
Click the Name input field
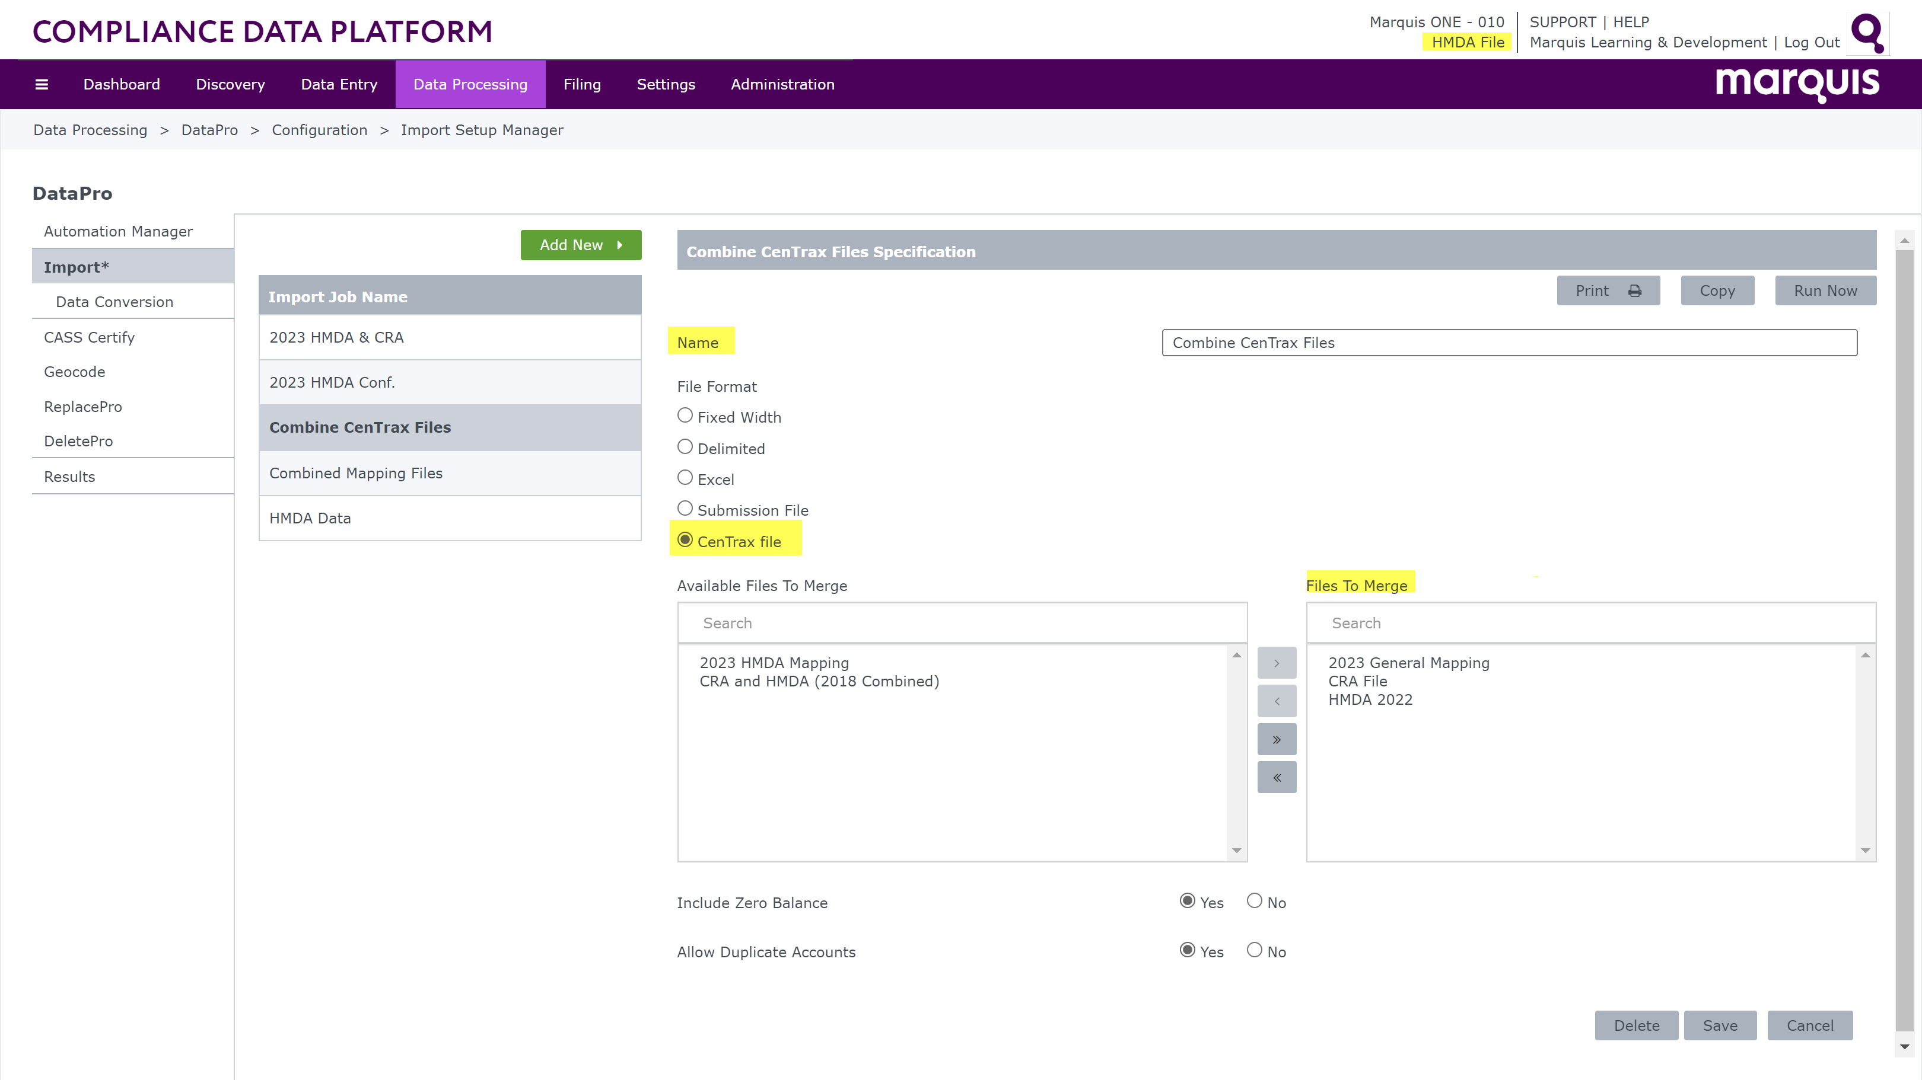coord(1509,343)
